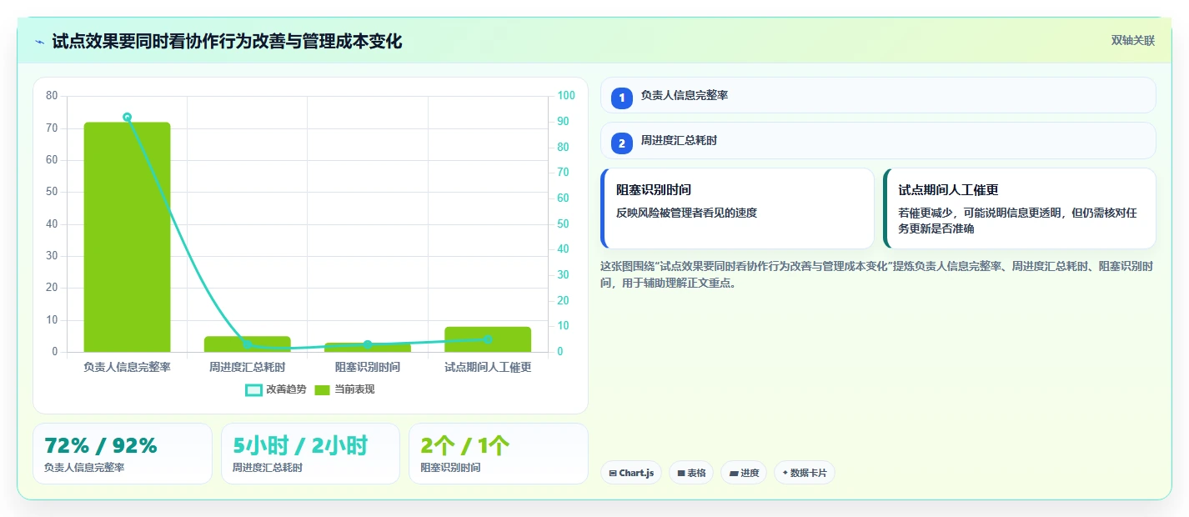The image size is (1189, 517).
Task: Click the trend point above 试点期间人工催更
Action: (488, 339)
